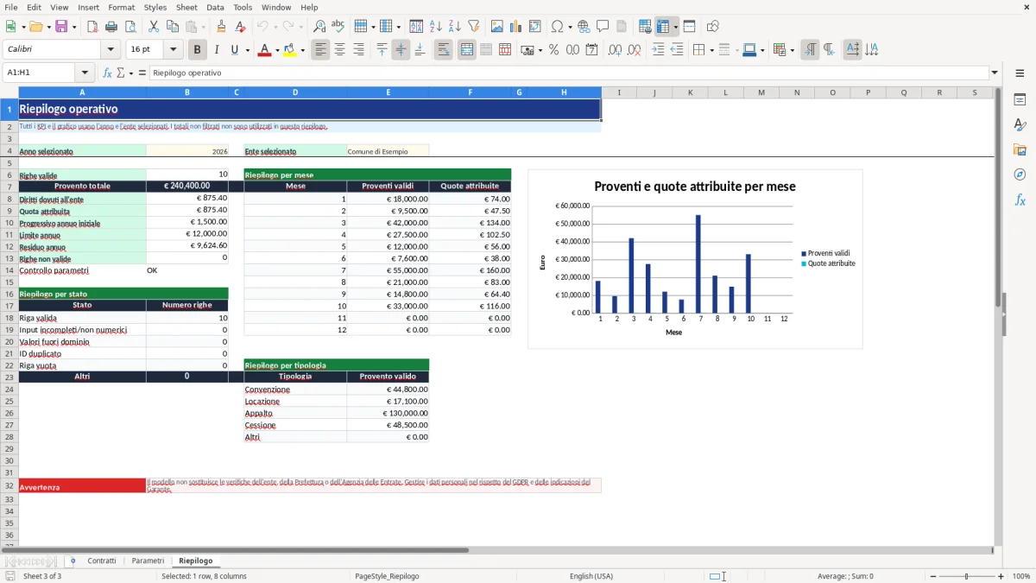Toggle Center Vertically alignment
The width and height of the screenshot is (1036, 583).
pyautogui.click(x=401, y=50)
